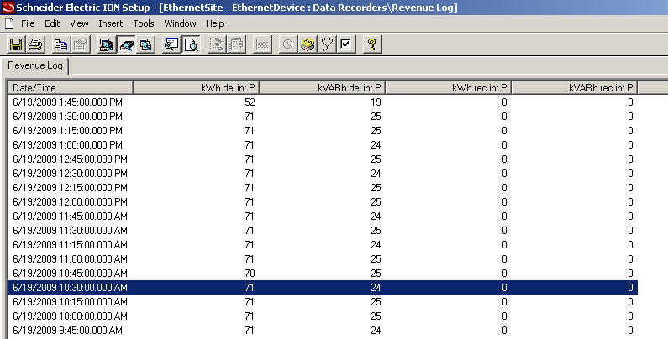The image size is (668, 339).
Task: Click the grayed-out tree diagram icon
Action: (217, 44)
